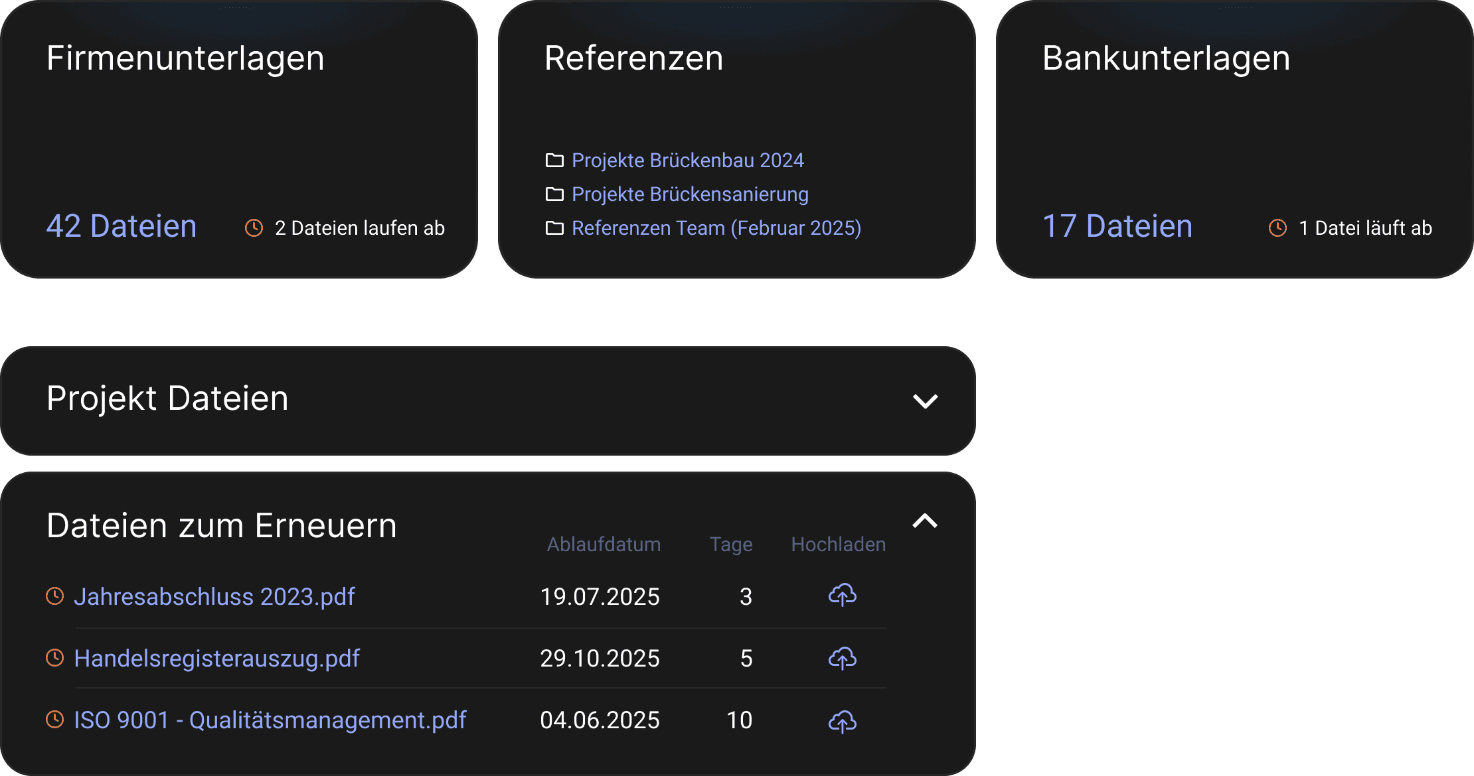Viewport: 1474px width, 776px height.
Task: Upload new Jahresabschluss 2023.pdf via cloud icon
Action: click(842, 595)
